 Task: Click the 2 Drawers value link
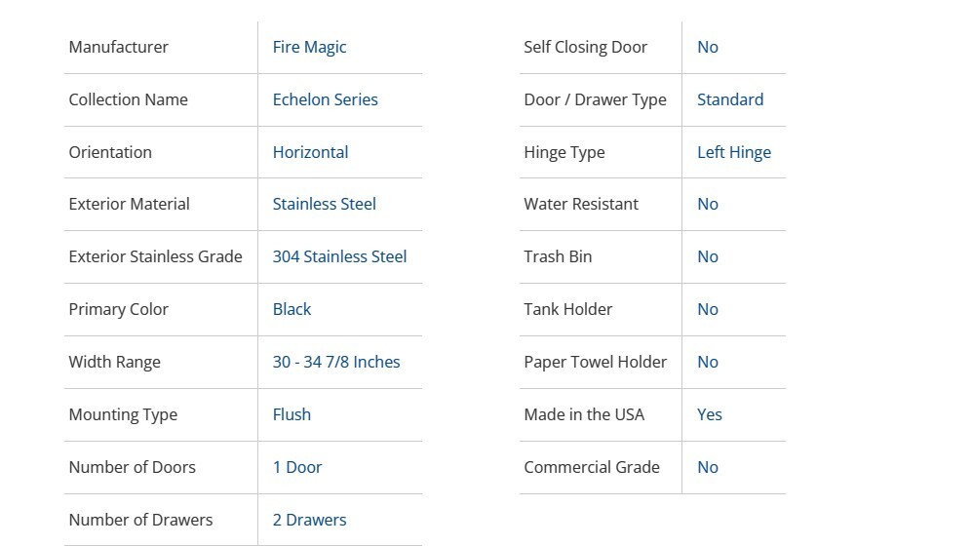point(309,520)
